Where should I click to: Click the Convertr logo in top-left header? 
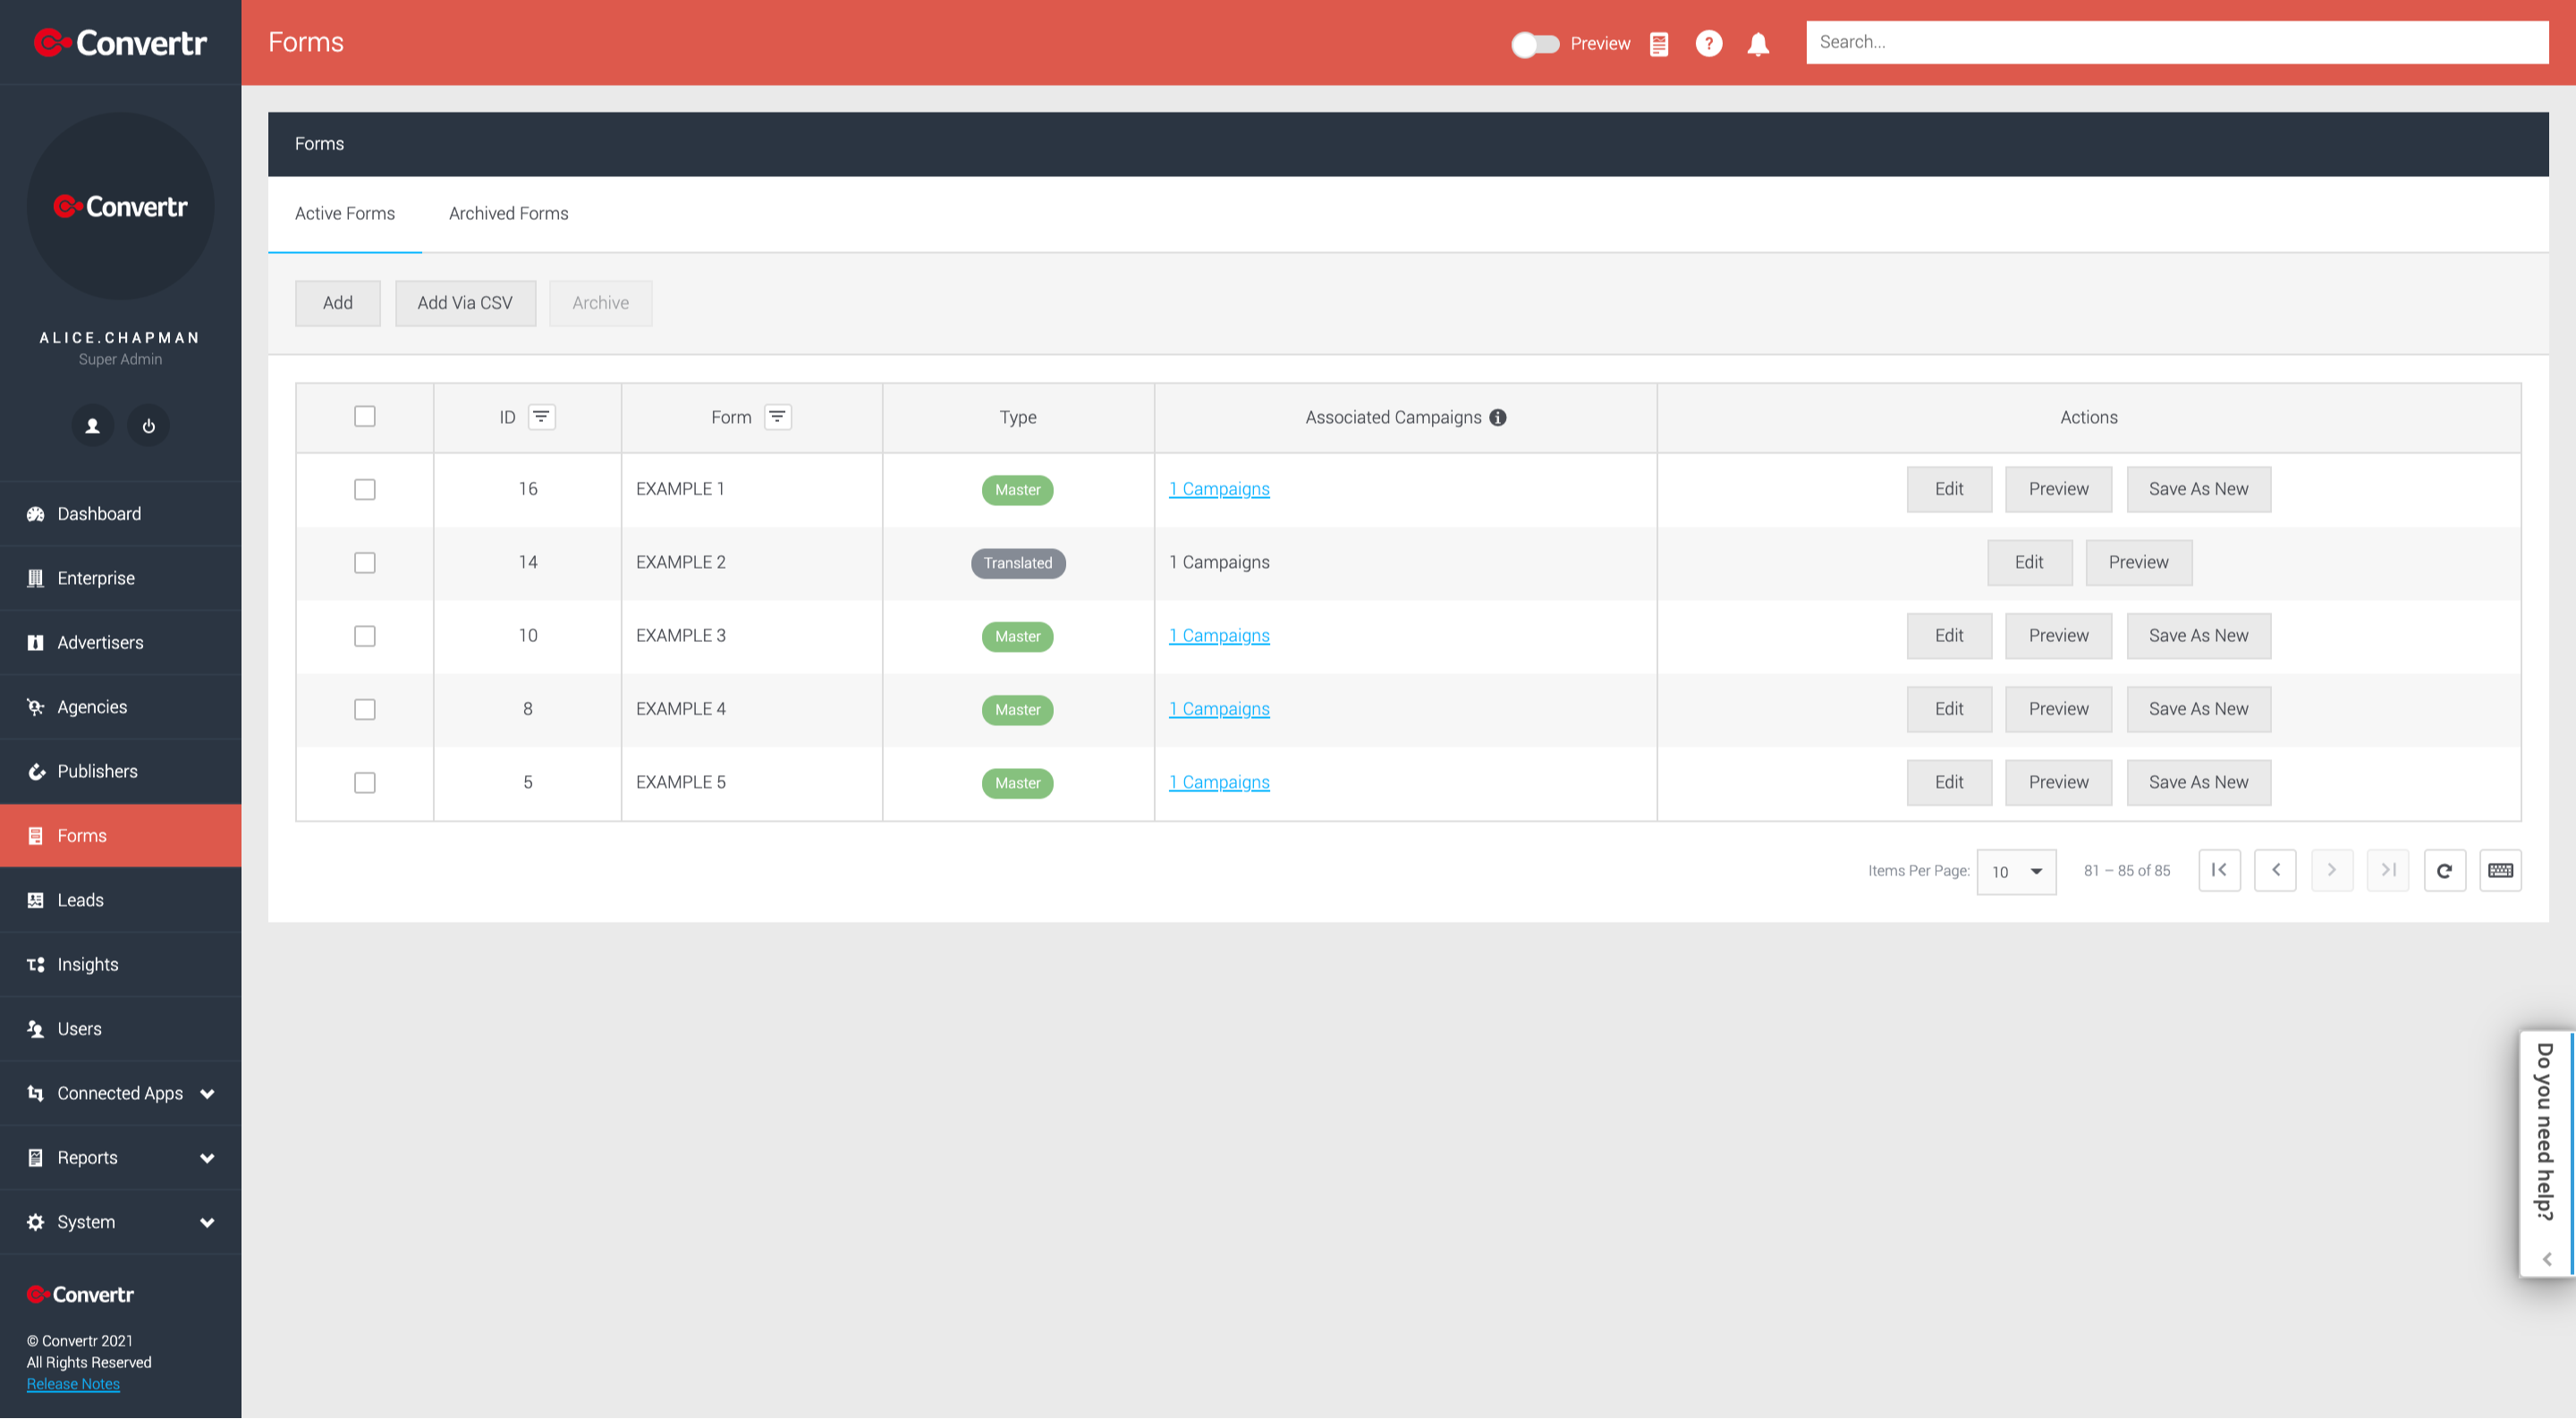pyautogui.click(x=120, y=43)
